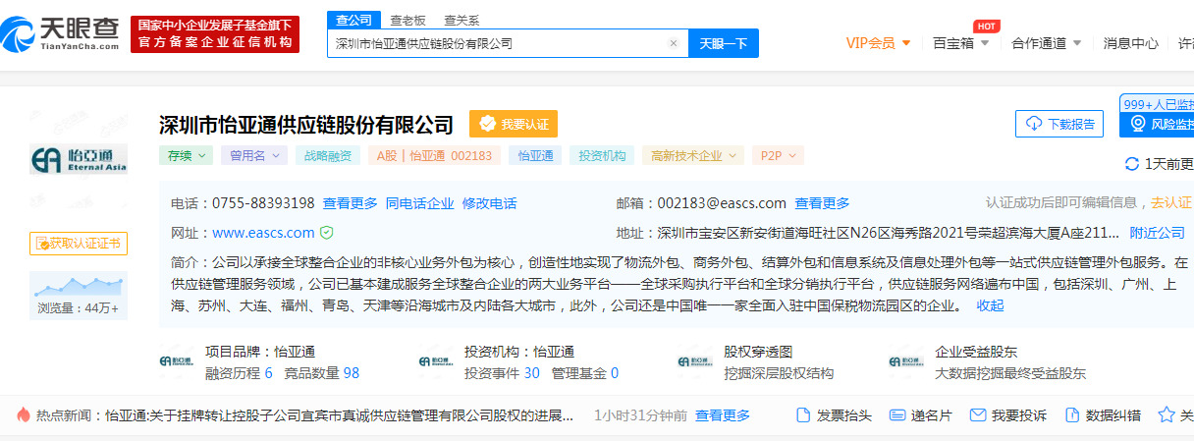
Task: Clear the search box with the X icon
Action: (x=674, y=43)
